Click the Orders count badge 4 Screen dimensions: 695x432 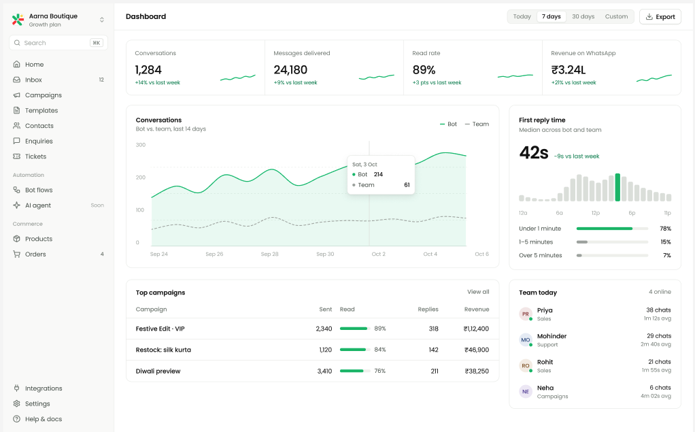point(102,254)
